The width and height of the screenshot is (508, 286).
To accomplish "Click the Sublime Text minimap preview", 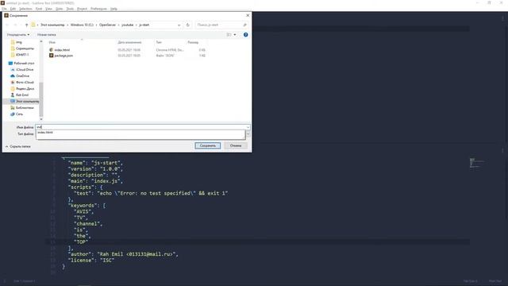I will point(476,163).
